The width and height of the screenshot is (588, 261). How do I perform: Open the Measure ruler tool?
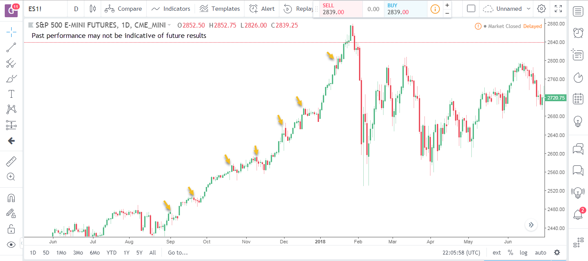(11, 162)
